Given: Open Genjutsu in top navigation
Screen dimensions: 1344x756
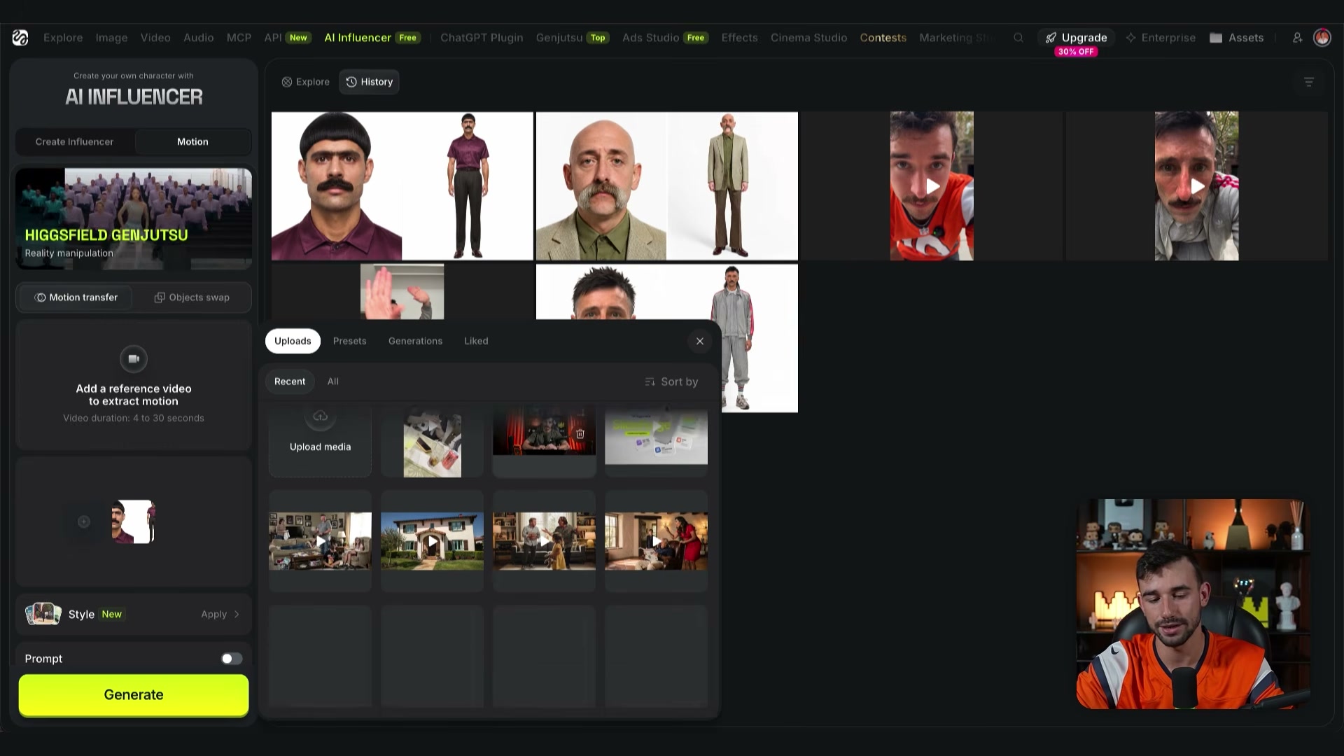Looking at the screenshot, I should coord(572,38).
